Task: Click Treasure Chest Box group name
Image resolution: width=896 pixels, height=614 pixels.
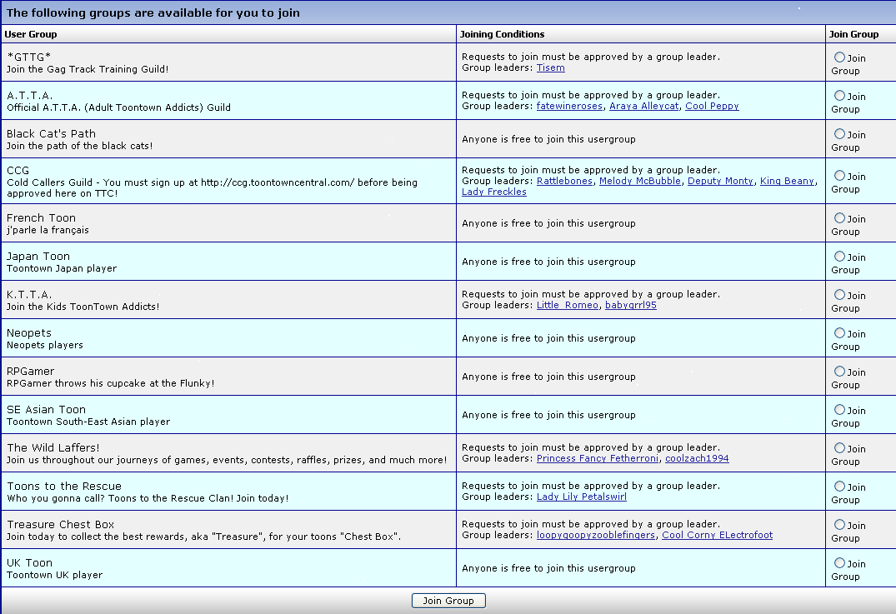Action: point(61,524)
